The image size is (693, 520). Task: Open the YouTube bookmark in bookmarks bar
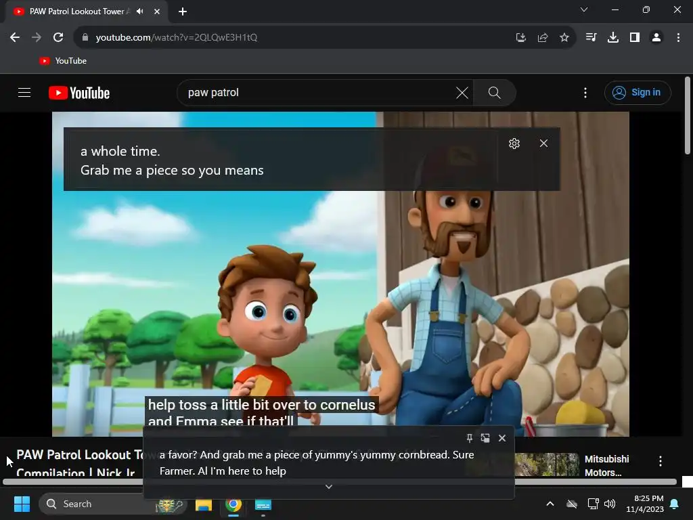click(x=63, y=61)
